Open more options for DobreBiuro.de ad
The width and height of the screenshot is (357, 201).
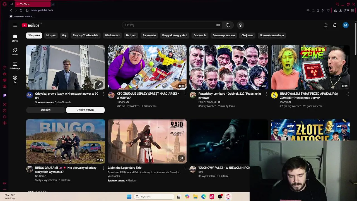tap(103, 94)
